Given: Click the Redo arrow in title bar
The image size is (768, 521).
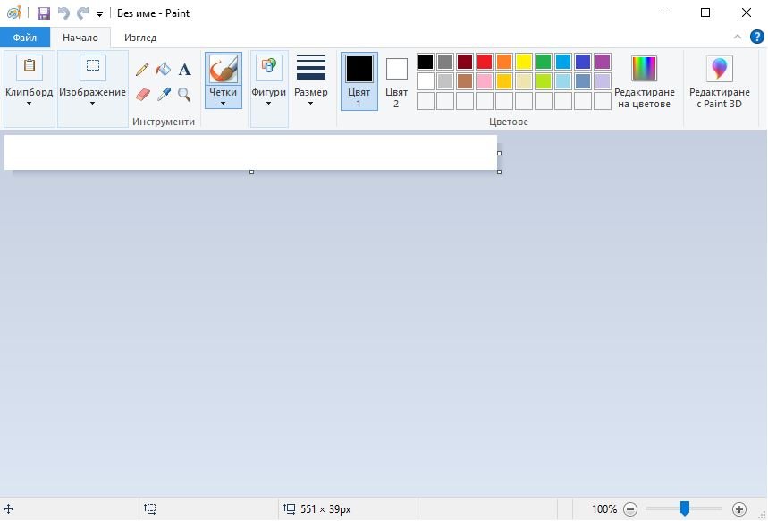Looking at the screenshot, I should (83, 13).
